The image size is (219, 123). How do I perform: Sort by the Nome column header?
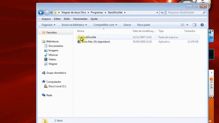pyautogui.click(x=81, y=31)
